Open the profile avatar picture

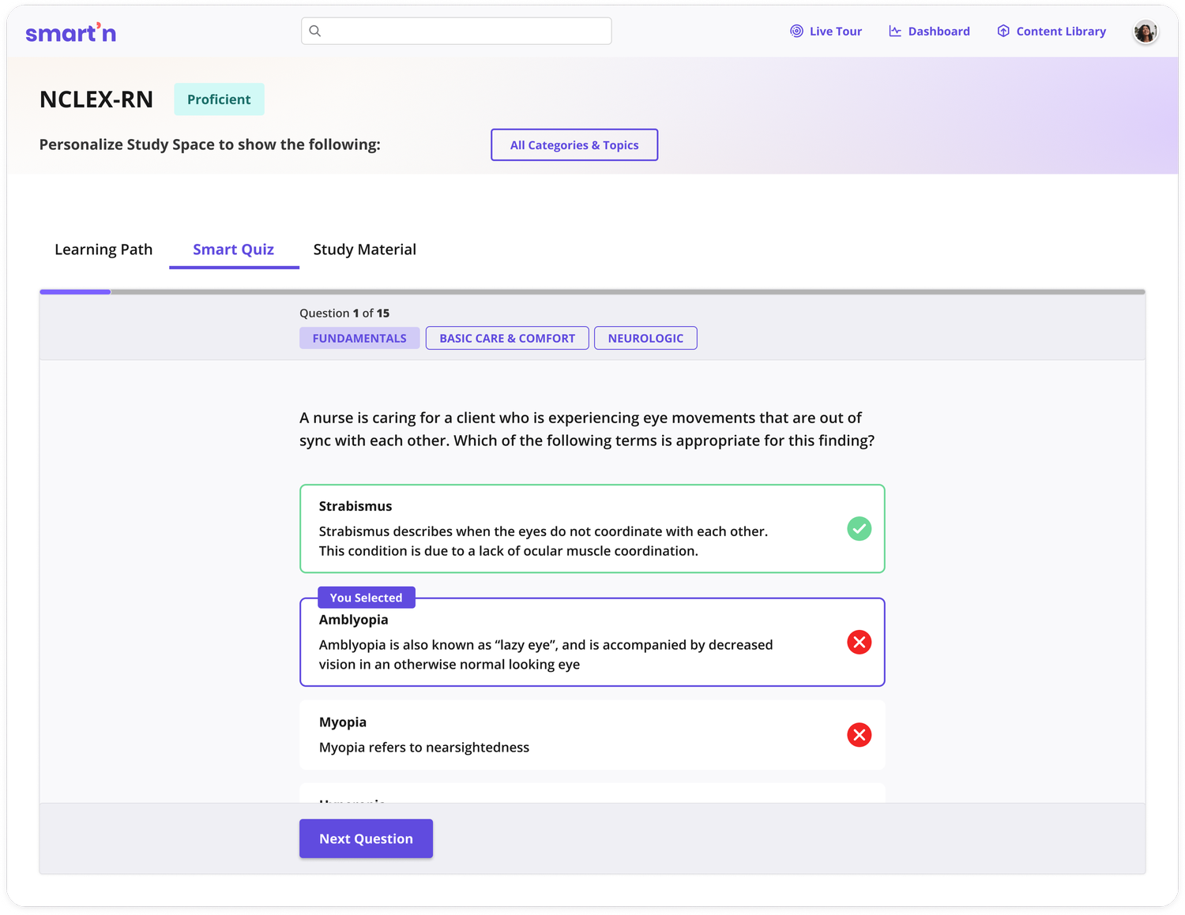[x=1145, y=32]
